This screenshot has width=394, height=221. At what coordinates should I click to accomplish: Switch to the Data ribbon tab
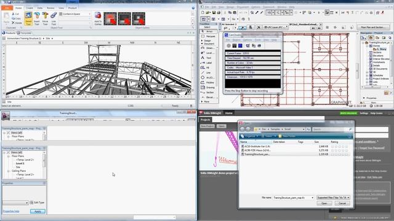click(x=40, y=8)
